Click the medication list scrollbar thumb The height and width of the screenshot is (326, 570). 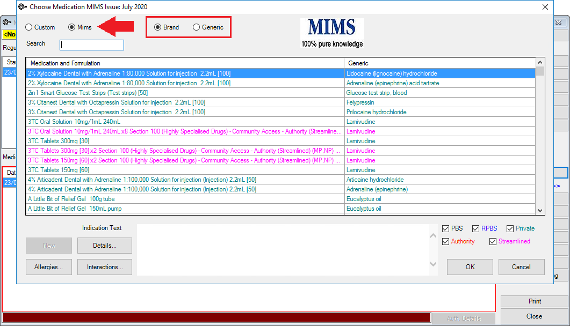pos(540,71)
